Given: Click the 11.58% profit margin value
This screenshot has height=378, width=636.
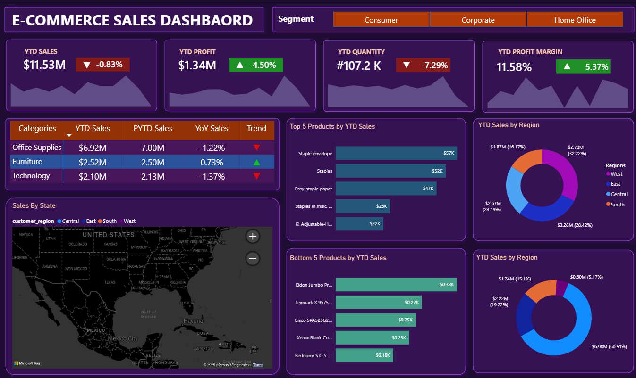Looking at the screenshot, I should tap(514, 67).
